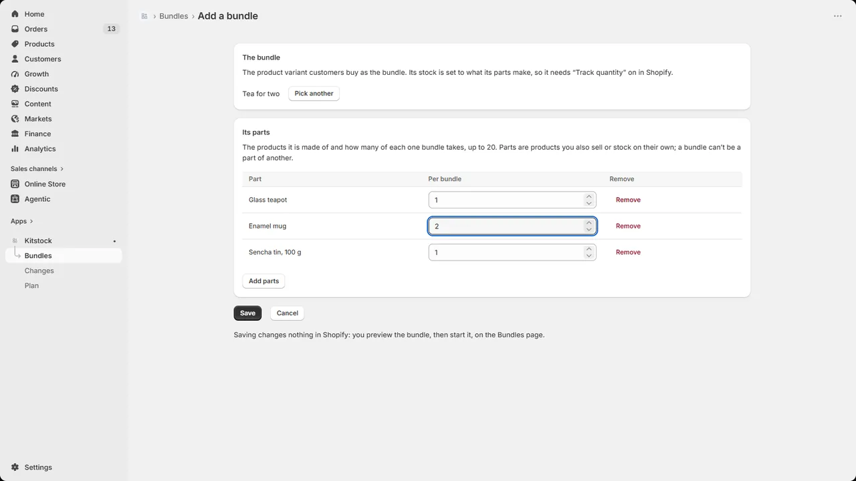Increase Sencha tin quantity with up arrow
Image resolution: width=856 pixels, height=481 pixels.
pos(589,249)
